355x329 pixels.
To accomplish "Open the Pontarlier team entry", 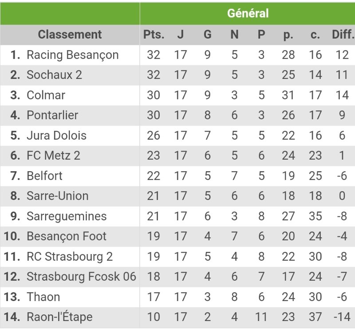I will pos(52,115).
